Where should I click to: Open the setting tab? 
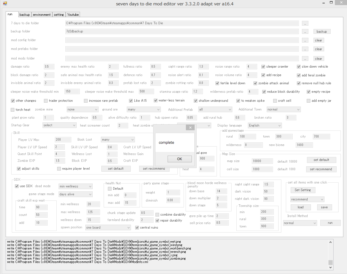[x=59, y=15]
